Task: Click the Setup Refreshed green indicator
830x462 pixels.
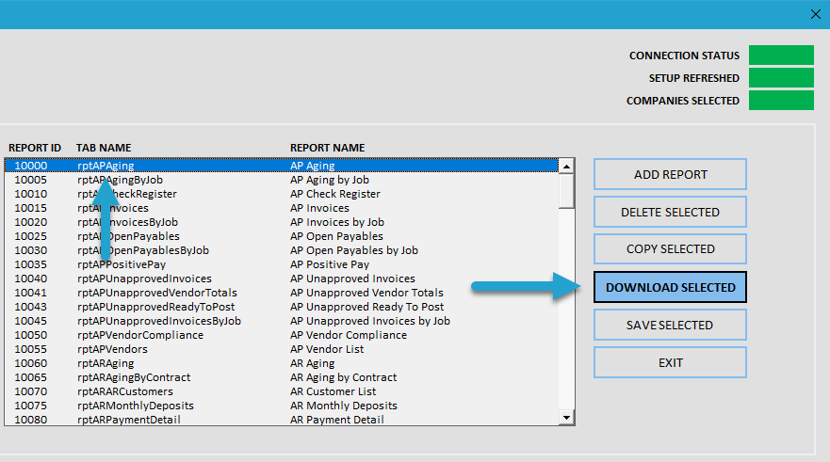Action: pos(781,78)
